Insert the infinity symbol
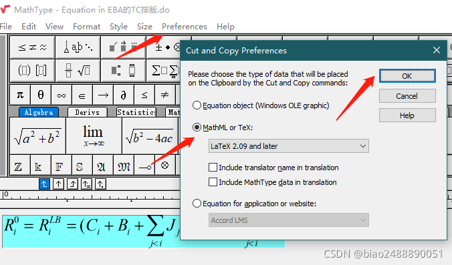This screenshot has width=452, height=265. (62, 95)
